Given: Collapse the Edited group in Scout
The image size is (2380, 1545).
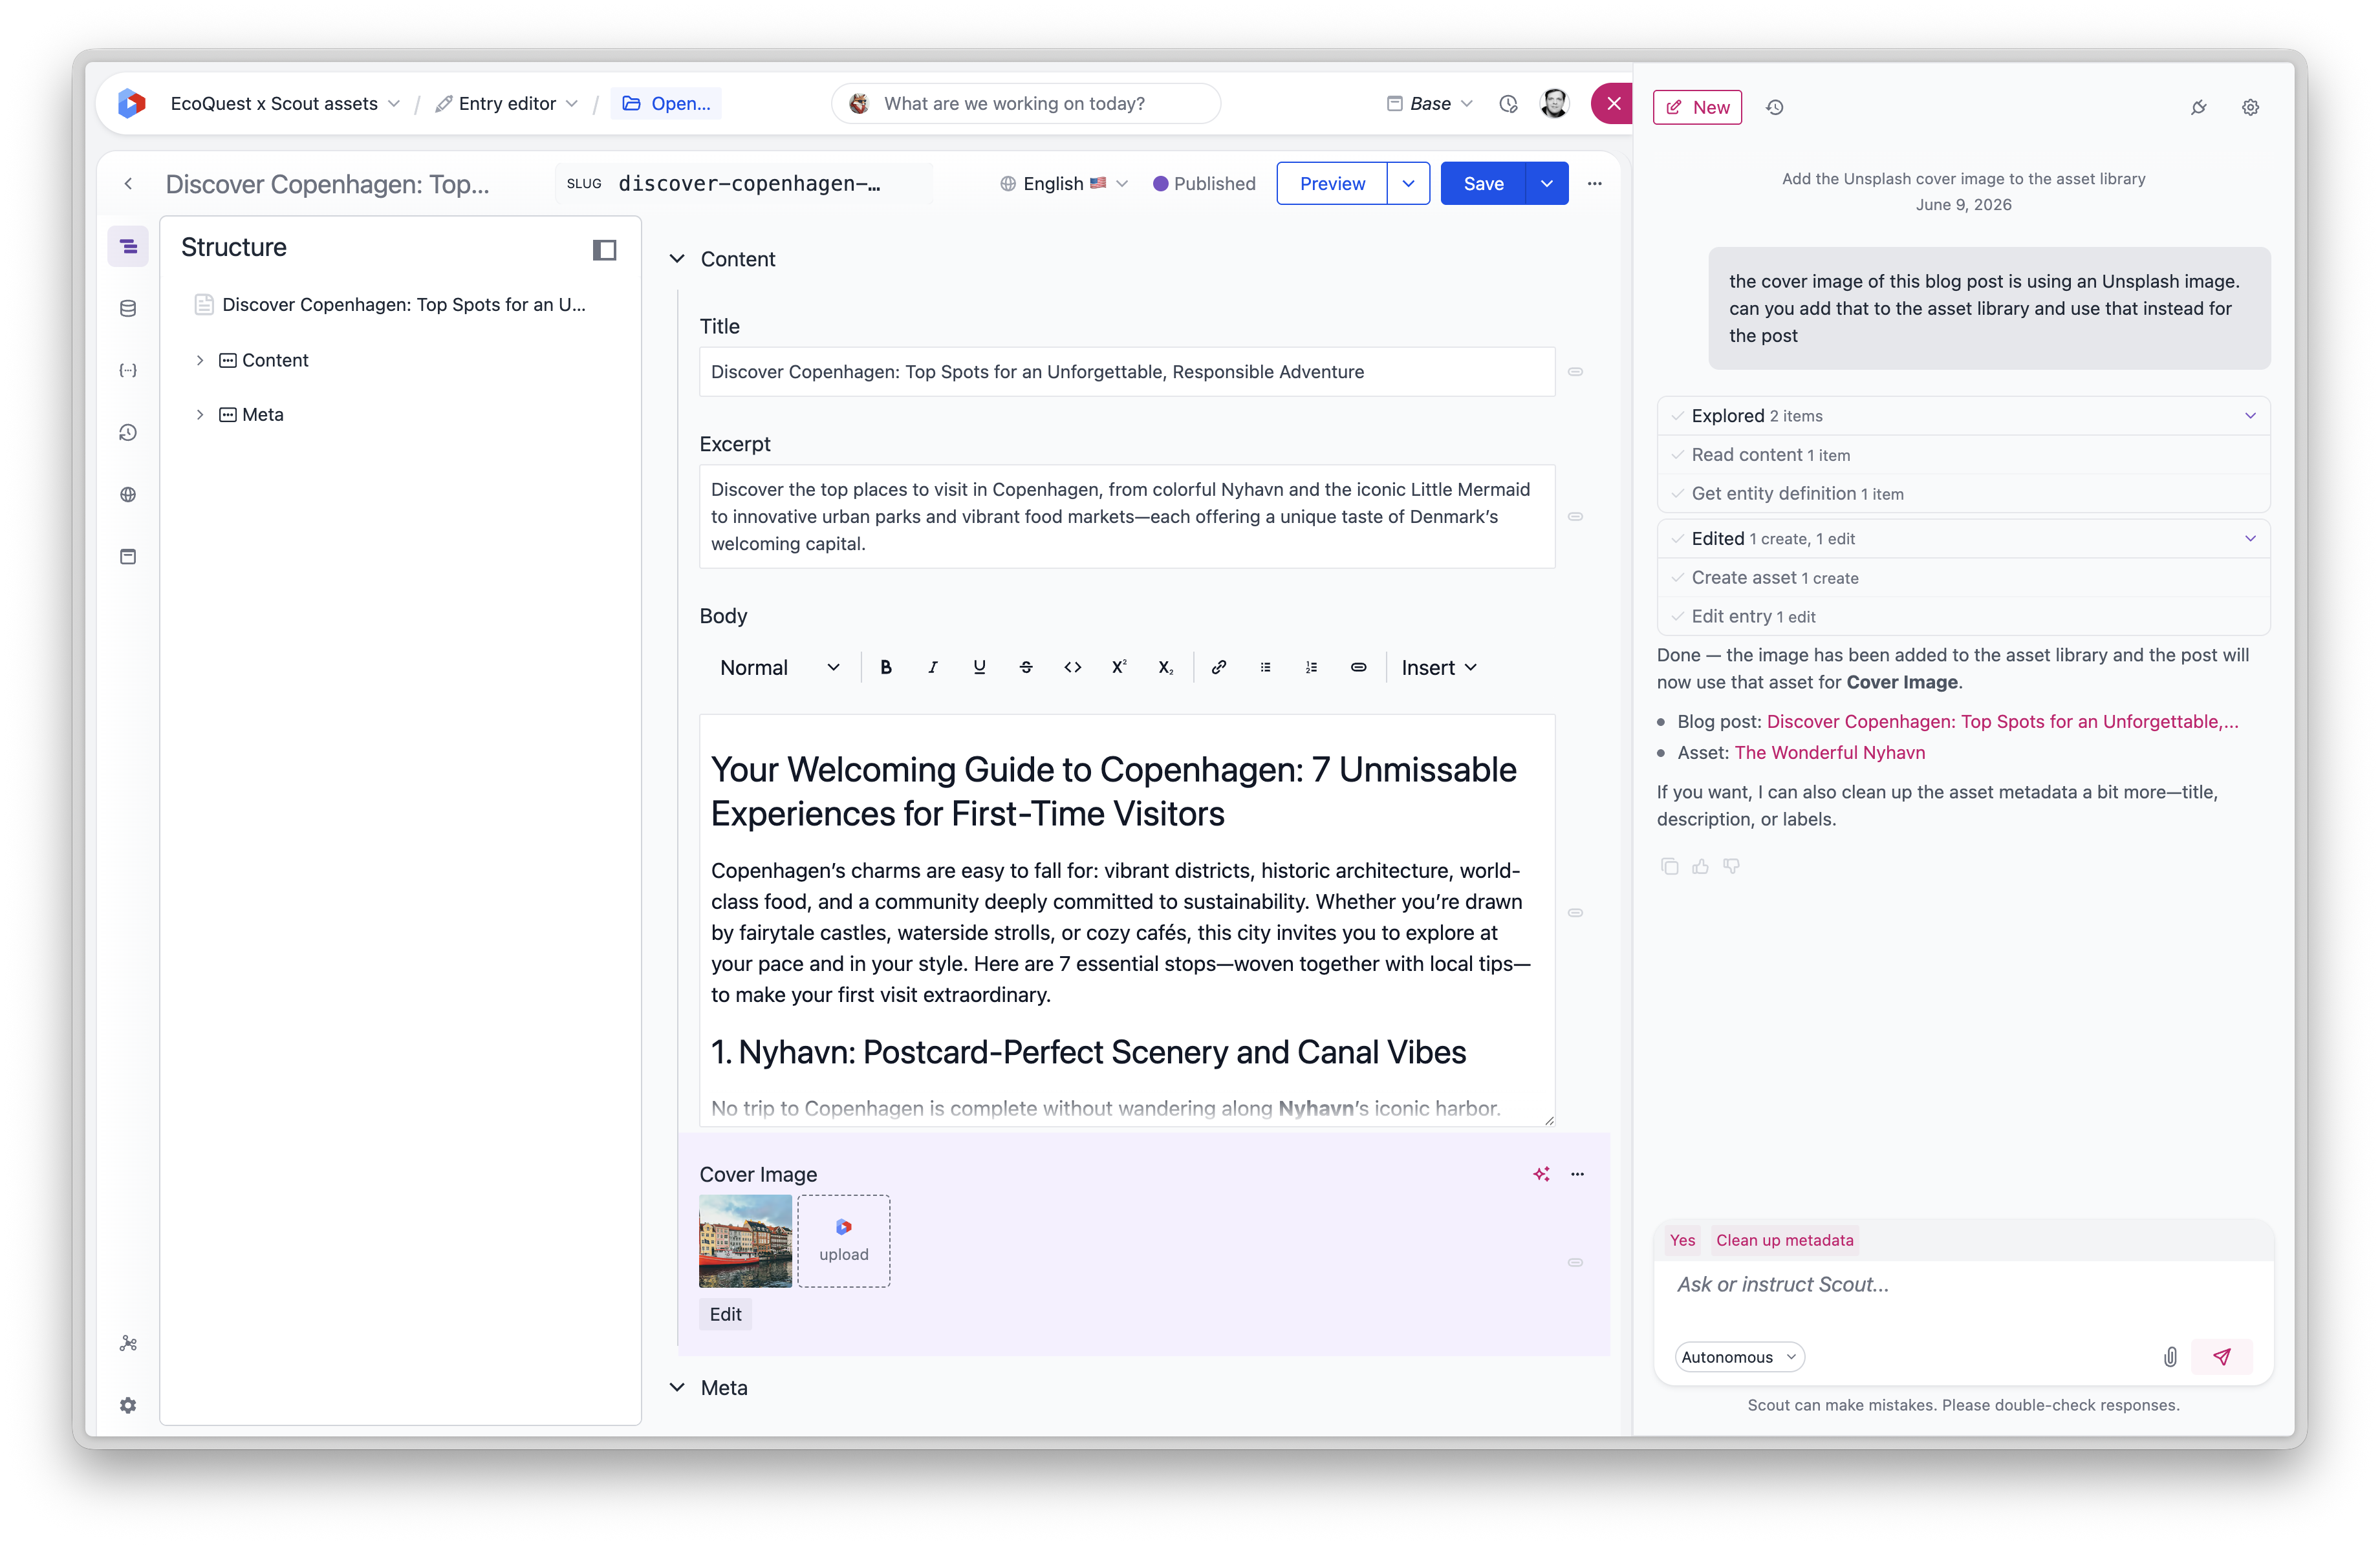Looking at the screenshot, I should click(x=2250, y=538).
